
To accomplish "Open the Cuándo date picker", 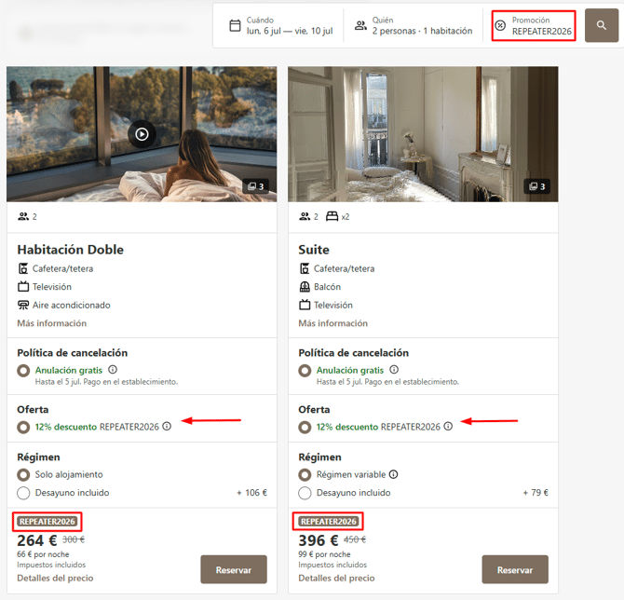I will [x=281, y=25].
